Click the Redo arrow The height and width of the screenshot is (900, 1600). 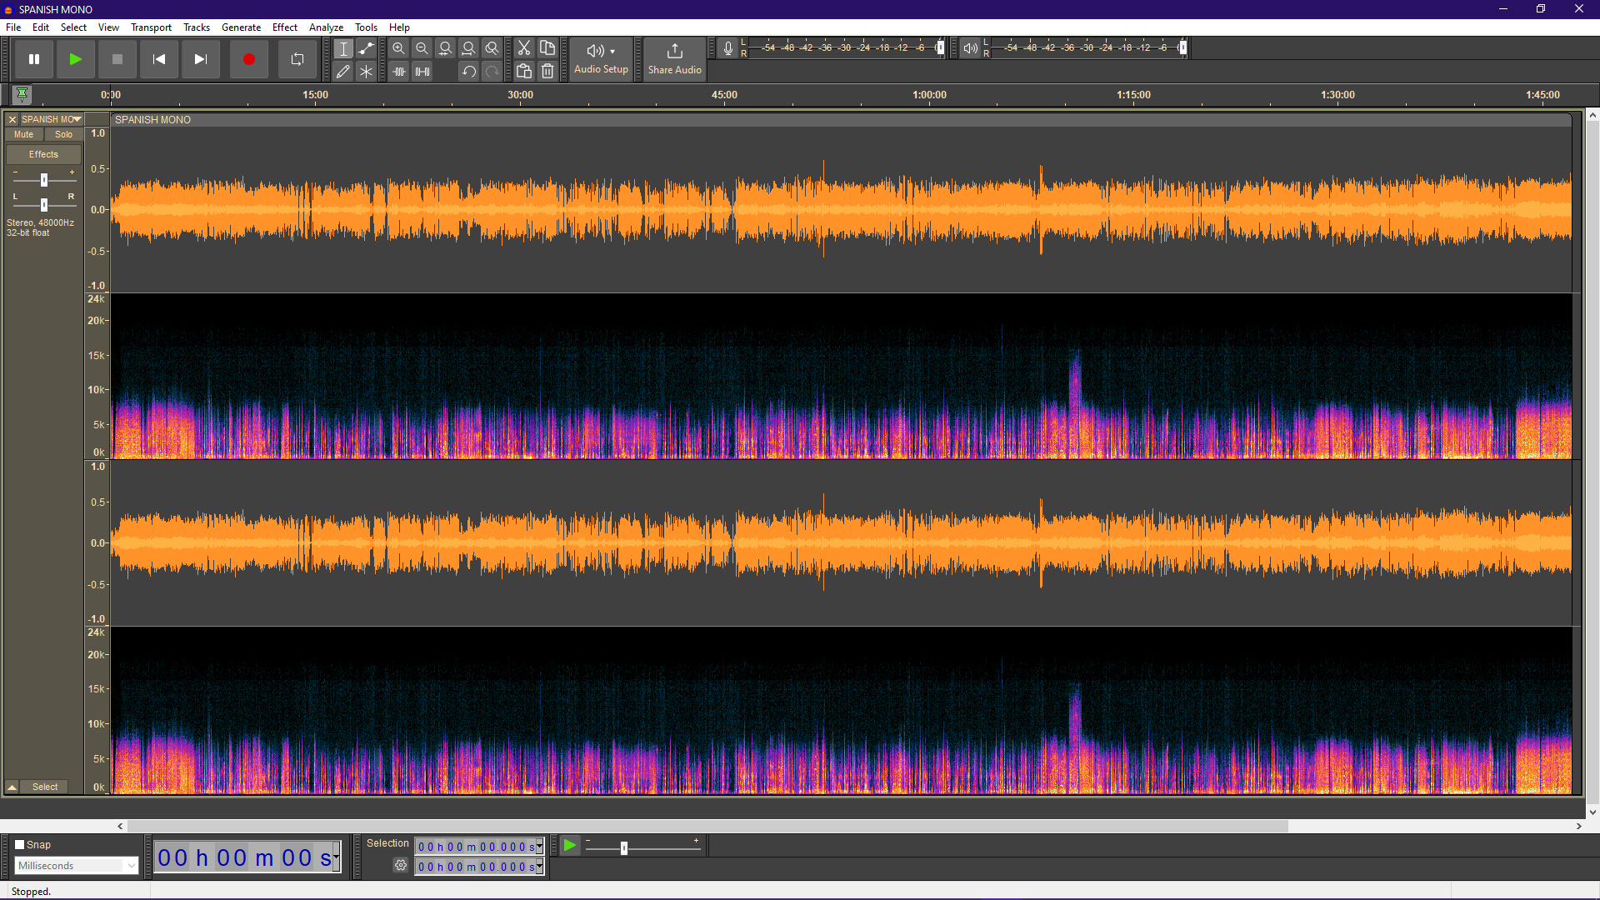pyautogui.click(x=492, y=72)
